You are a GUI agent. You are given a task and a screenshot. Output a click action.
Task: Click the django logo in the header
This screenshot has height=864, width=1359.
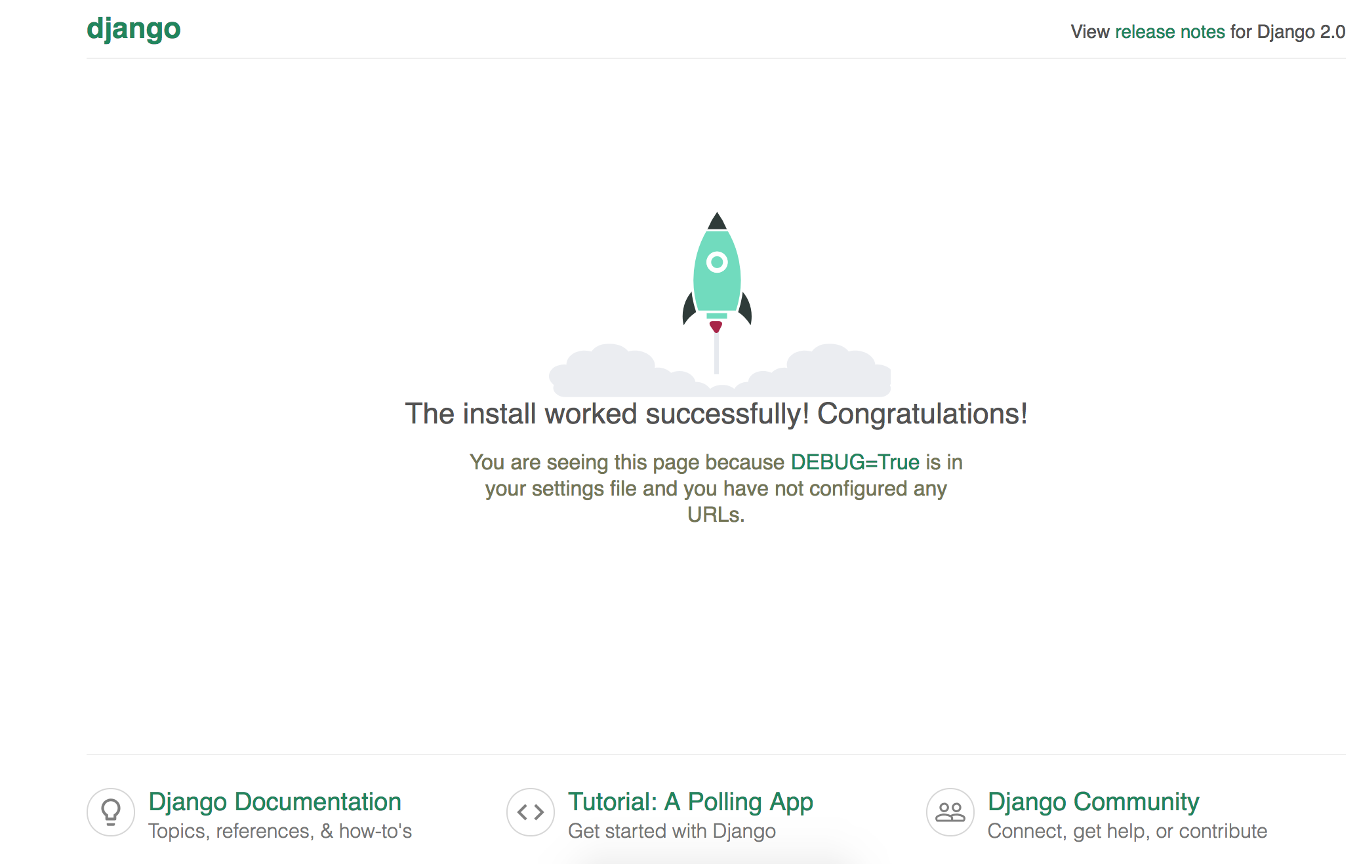(x=133, y=29)
